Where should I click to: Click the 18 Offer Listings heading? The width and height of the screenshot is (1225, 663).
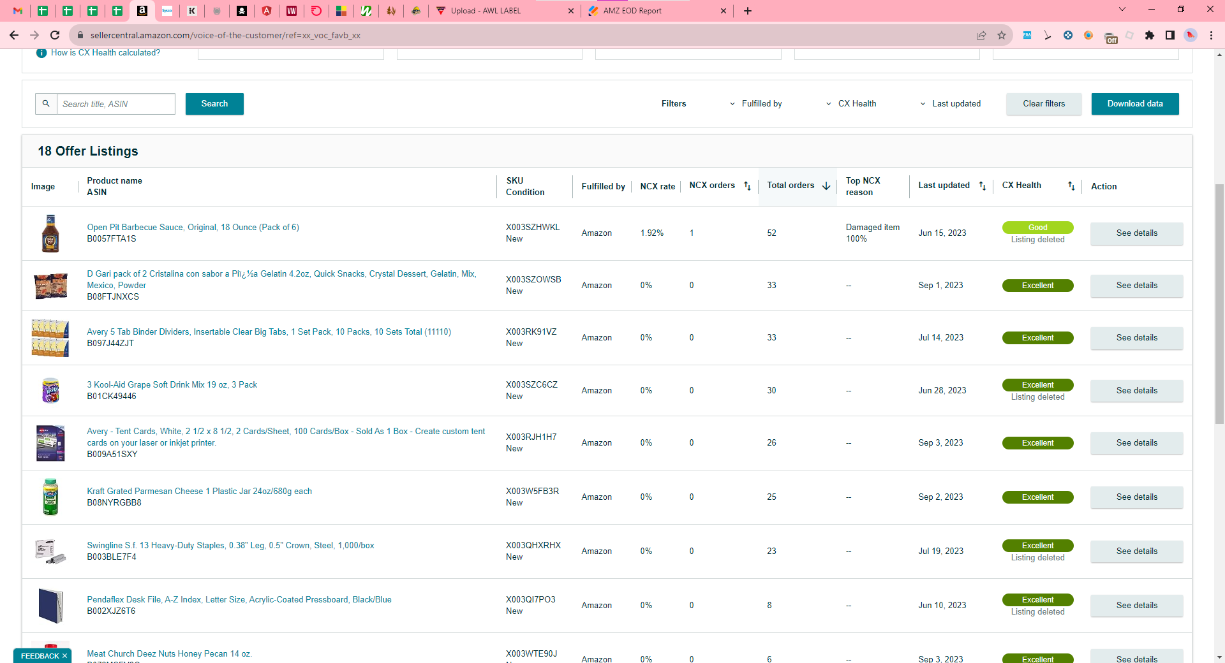coord(88,151)
